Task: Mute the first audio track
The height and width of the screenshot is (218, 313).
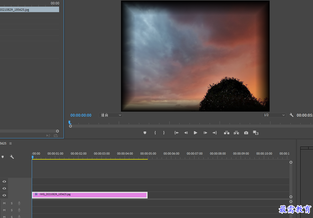Action: pos(4,203)
